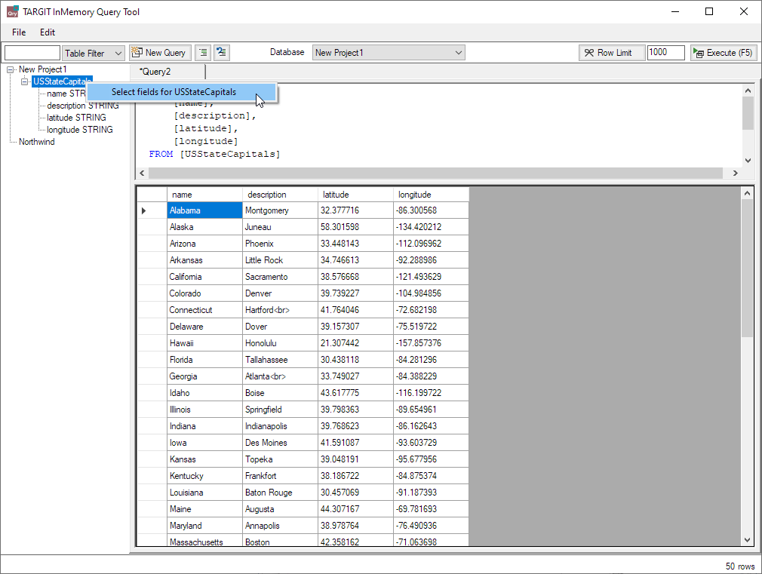This screenshot has width=762, height=574.
Task: Select the Kansas cell
Action: point(204,459)
